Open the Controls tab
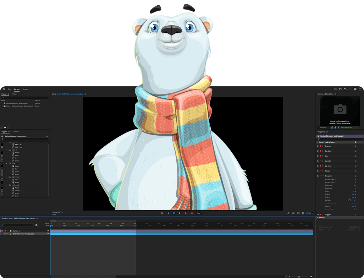This screenshot has width=364, height=278. click(16, 132)
